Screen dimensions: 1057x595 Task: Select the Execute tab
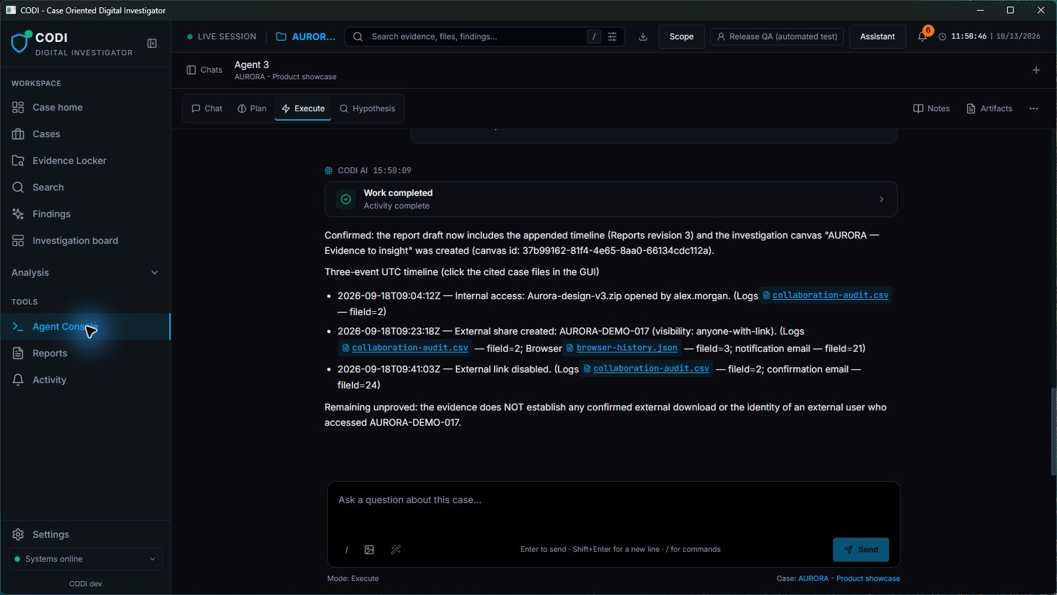303,109
